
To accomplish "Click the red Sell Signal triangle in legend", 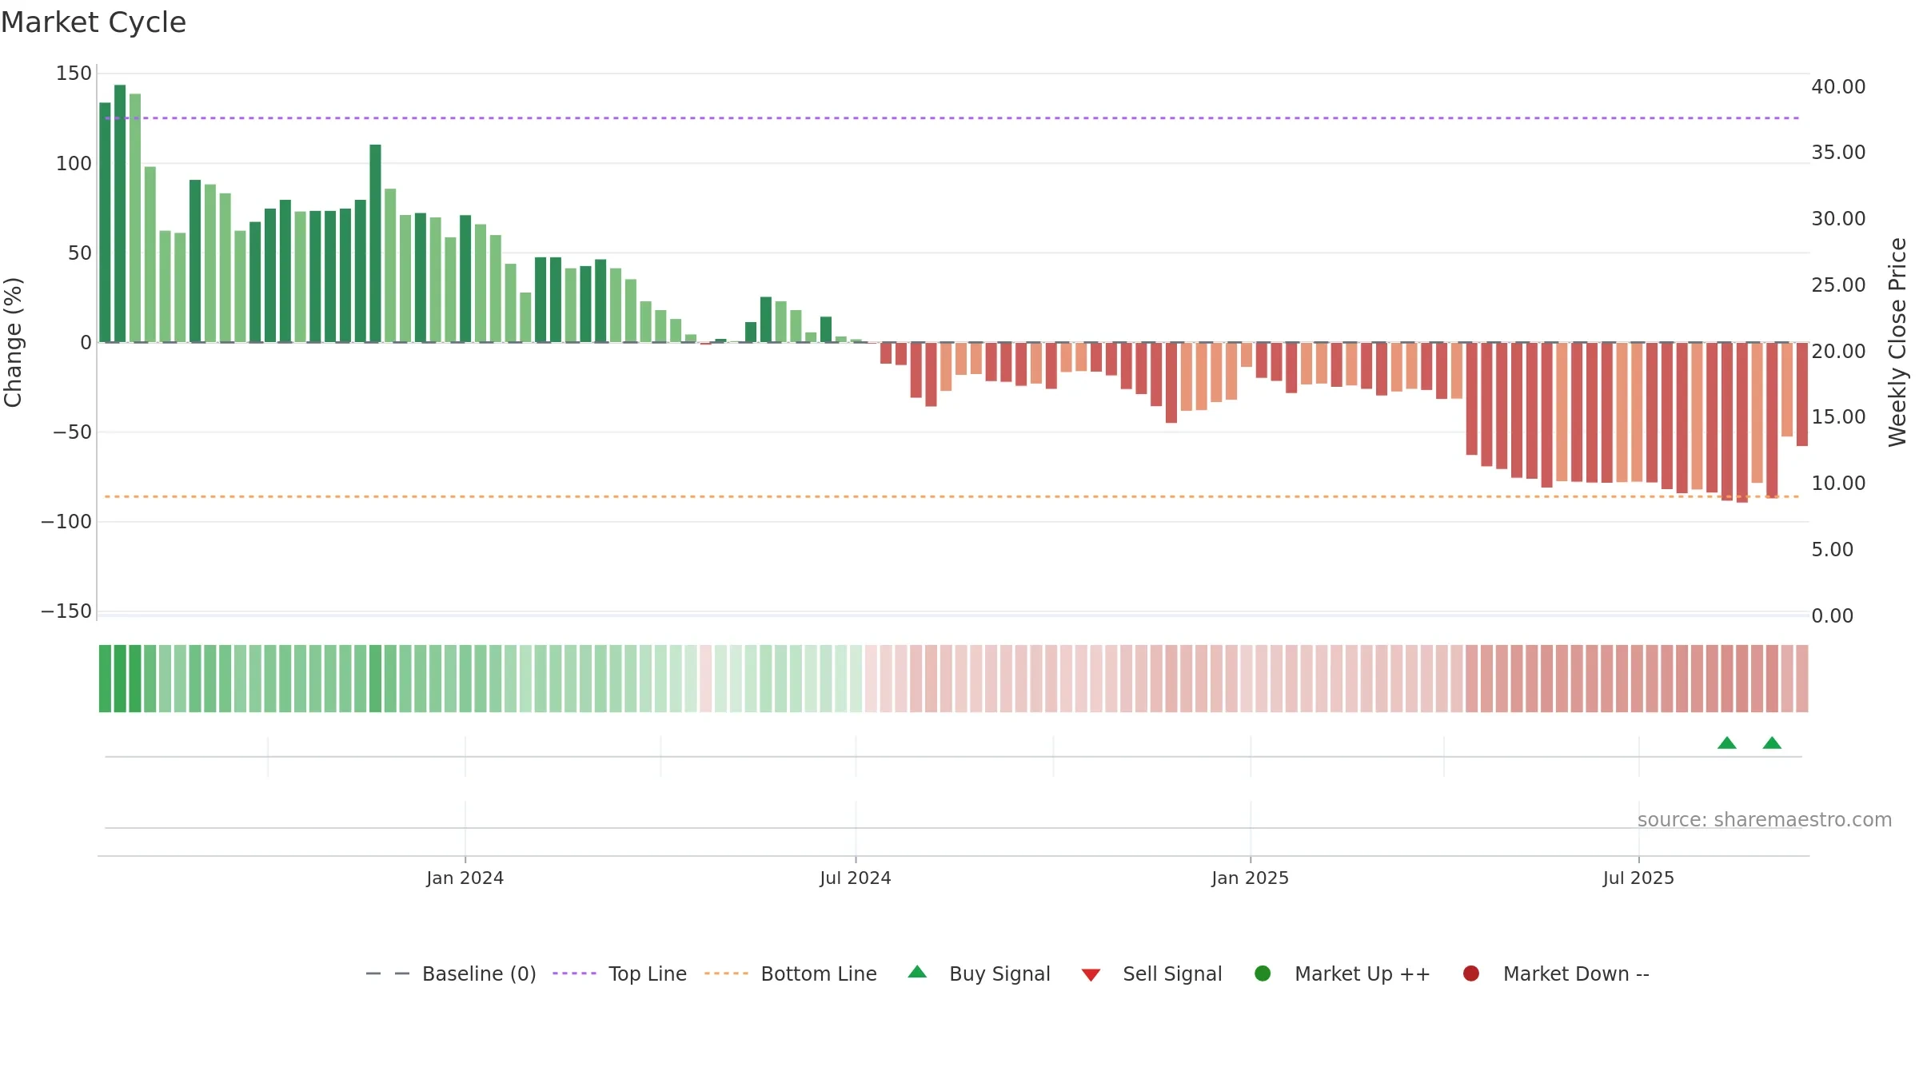I will [x=1091, y=975].
